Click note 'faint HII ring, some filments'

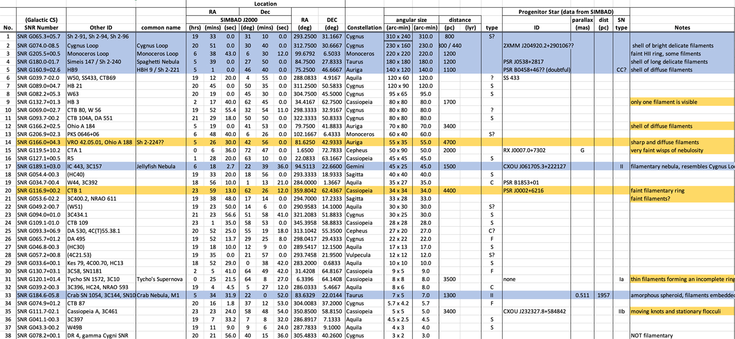pyautogui.click(x=682, y=54)
